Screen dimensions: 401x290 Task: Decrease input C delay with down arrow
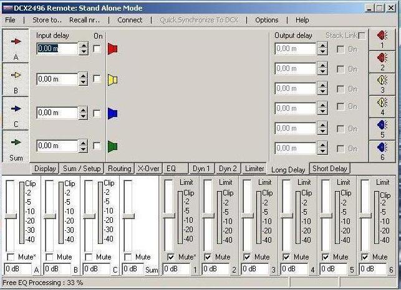[83, 116]
